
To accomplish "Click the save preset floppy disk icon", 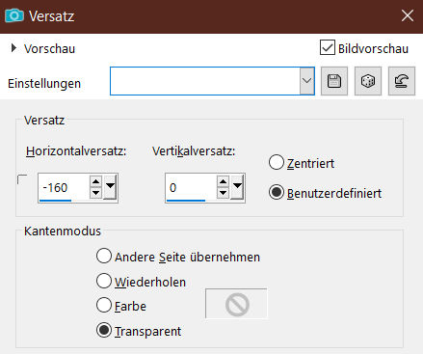I will (x=334, y=81).
